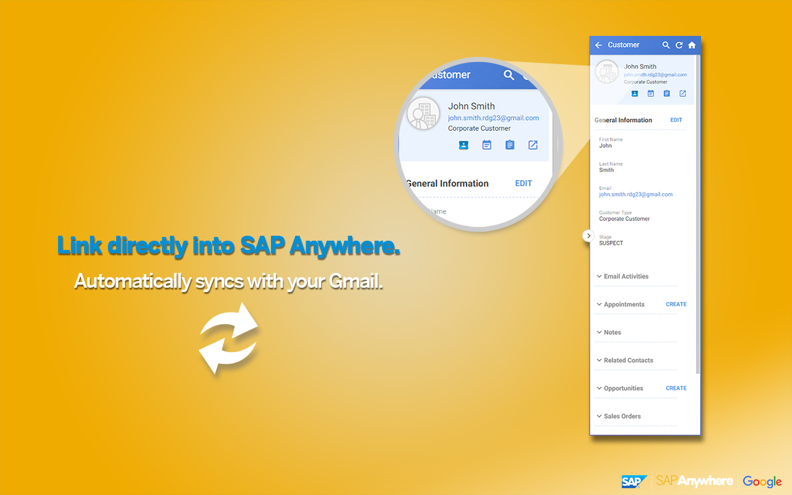
Task: Click open-external icon in magnified circle
Action: pyautogui.click(x=533, y=145)
